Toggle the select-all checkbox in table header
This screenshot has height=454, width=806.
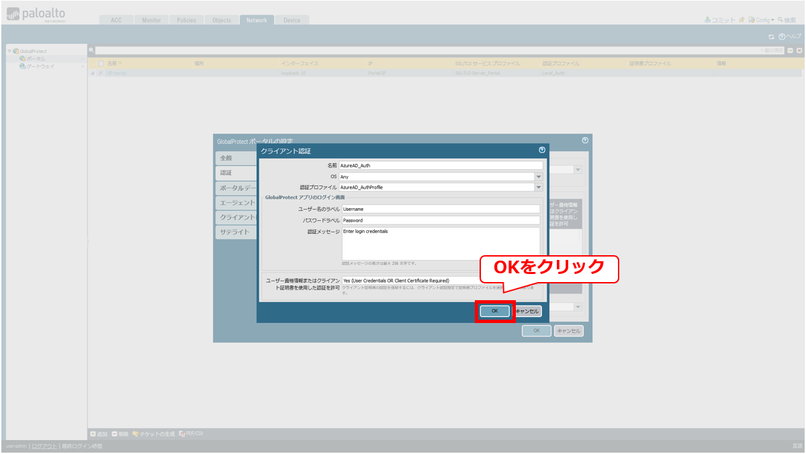(x=101, y=63)
